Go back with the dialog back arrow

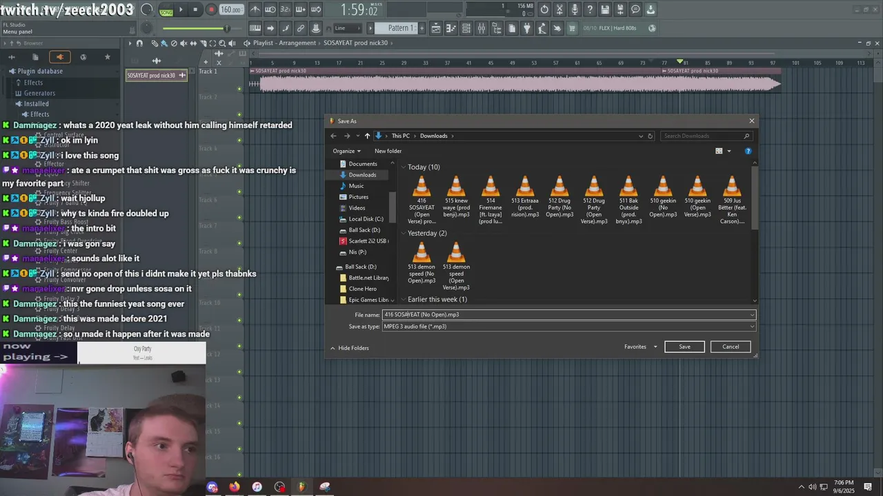coord(334,136)
